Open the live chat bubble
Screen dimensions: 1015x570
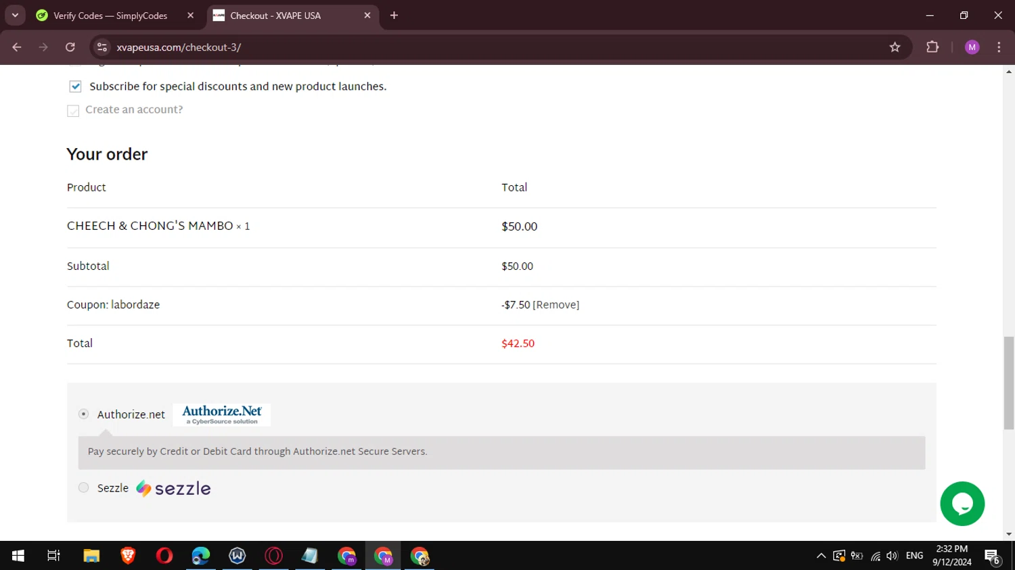(962, 504)
